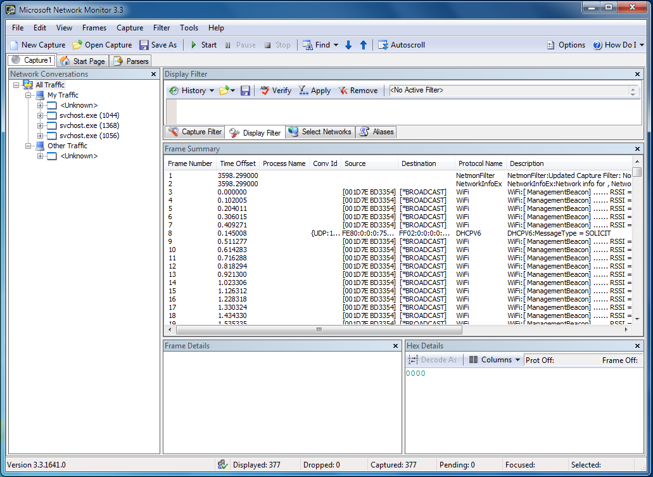Switch to the Start Page tab
The height and width of the screenshot is (477, 653).
[x=82, y=61]
